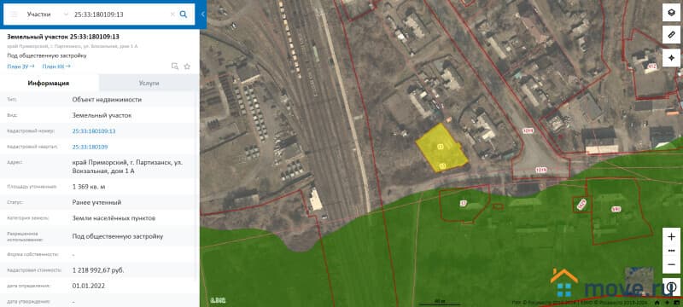Viewport: 683px width, 307px height.
Task: Clear the search field with X icon
Action: [172, 14]
